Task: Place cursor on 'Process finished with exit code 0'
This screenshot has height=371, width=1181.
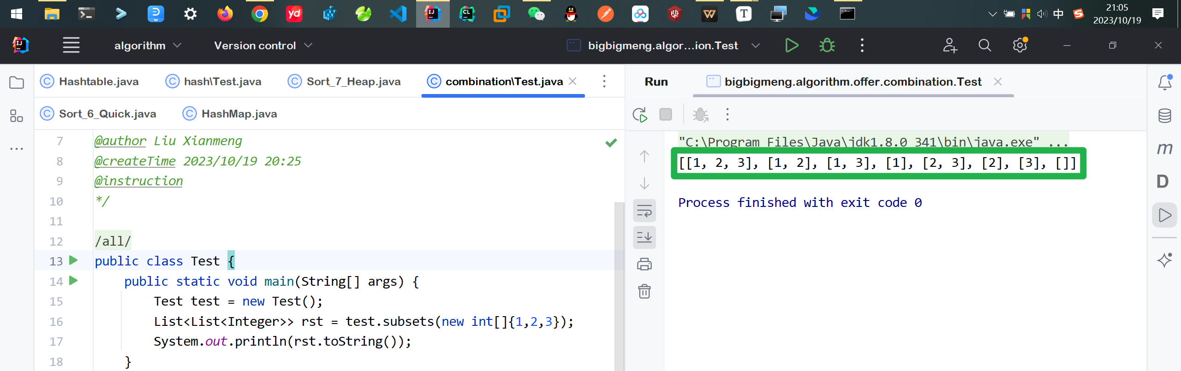Action: (x=800, y=203)
